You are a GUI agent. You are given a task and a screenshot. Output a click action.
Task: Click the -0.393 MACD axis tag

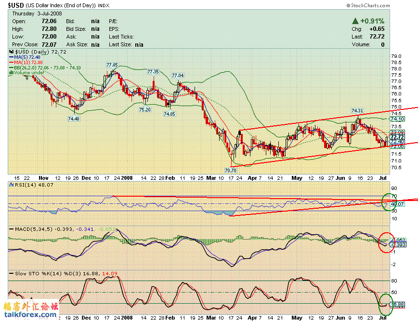[398, 245]
